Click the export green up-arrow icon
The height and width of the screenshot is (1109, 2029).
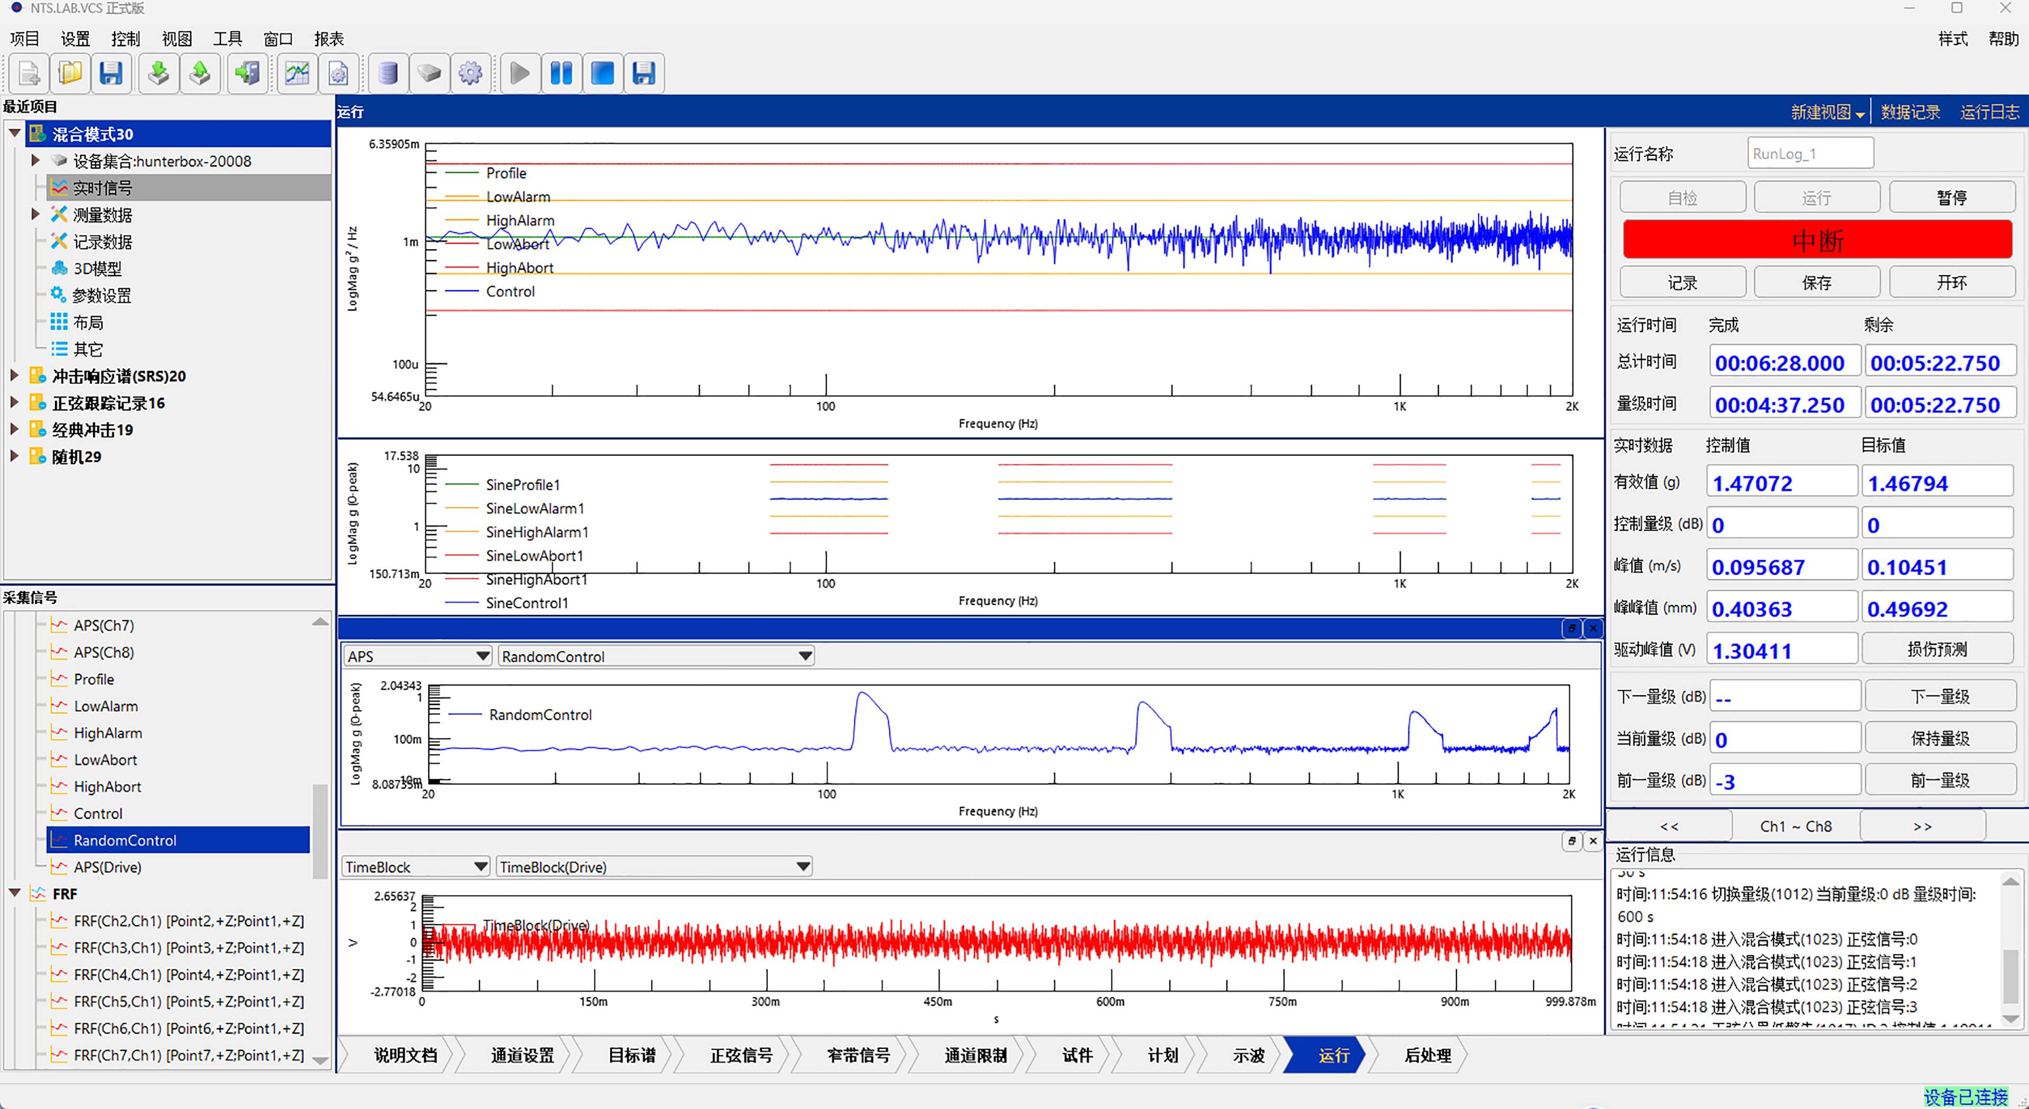200,74
